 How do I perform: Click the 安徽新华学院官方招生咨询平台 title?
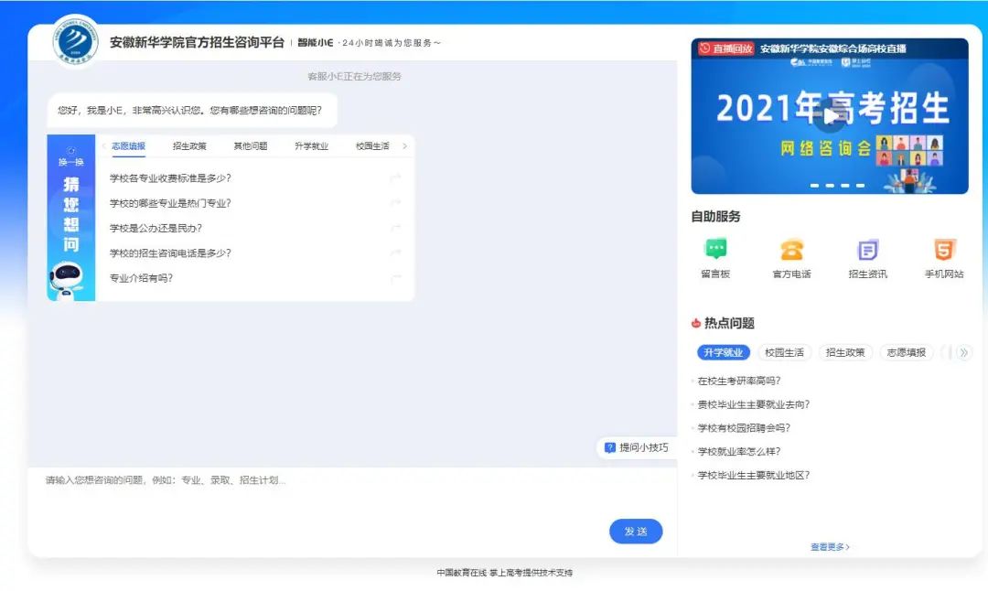(x=197, y=42)
